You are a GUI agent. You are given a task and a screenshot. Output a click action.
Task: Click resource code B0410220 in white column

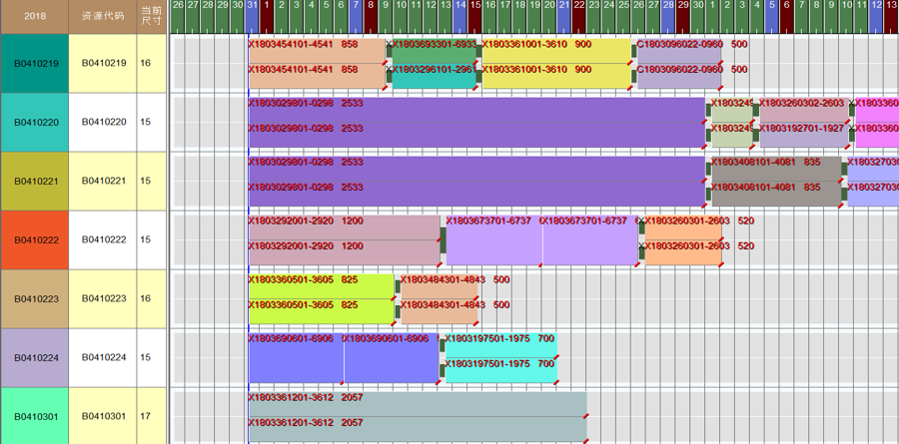coord(103,122)
